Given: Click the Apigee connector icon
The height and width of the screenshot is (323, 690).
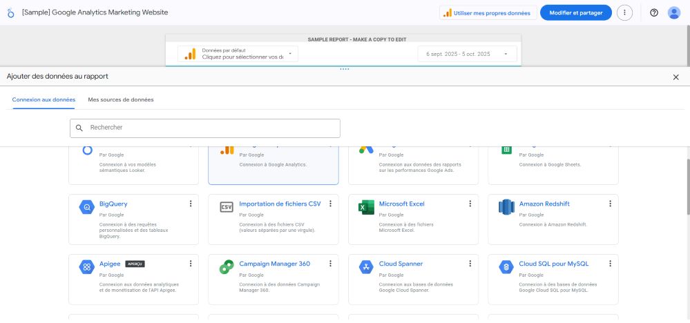Looking at the screenshot, I should click(86, 266).
